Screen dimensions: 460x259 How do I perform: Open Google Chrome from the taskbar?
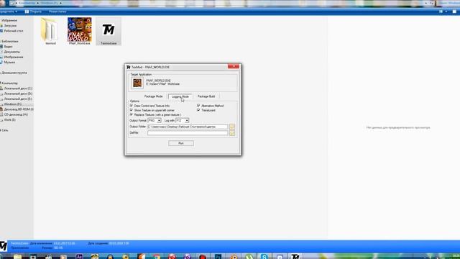point(157,257)
